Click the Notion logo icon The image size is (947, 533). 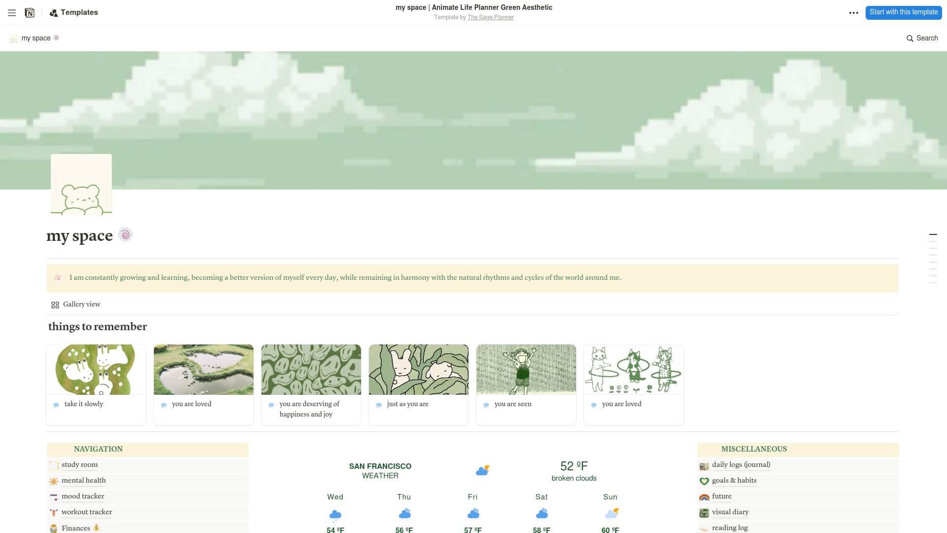click(30, 13)
